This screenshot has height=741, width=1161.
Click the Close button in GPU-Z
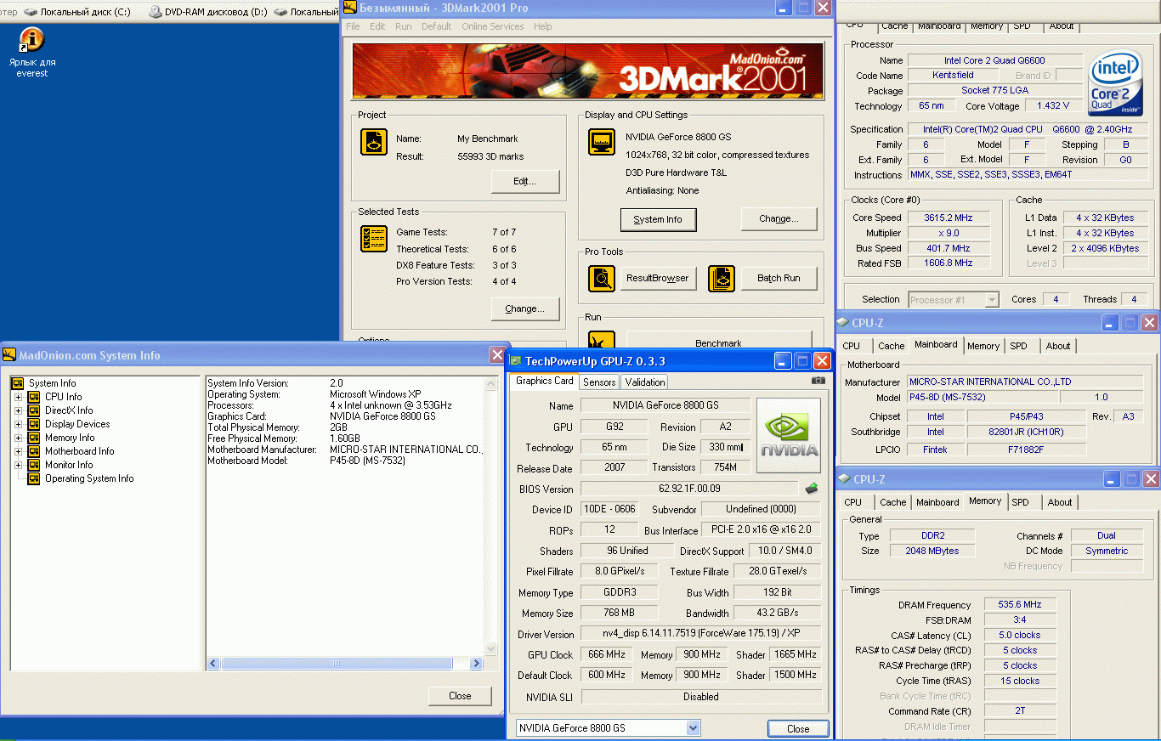coord(798,728)
